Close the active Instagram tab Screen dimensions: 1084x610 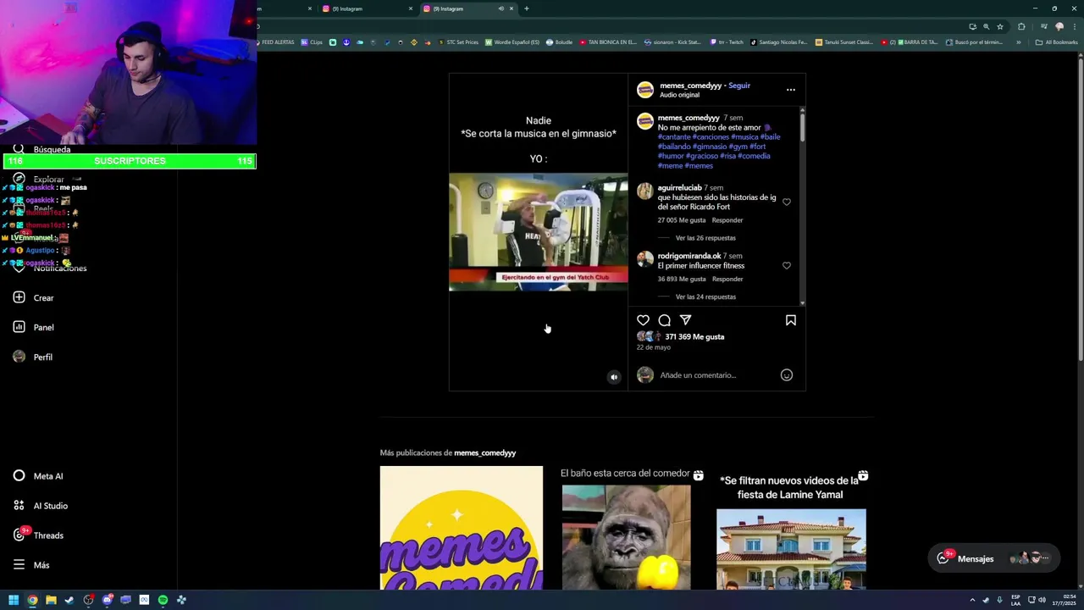pyautogui.click(x=512, y=8)
